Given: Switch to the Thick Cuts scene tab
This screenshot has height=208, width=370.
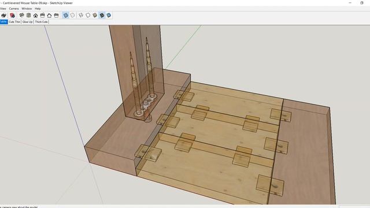Looking at the screenshot, I should point(41,22).
